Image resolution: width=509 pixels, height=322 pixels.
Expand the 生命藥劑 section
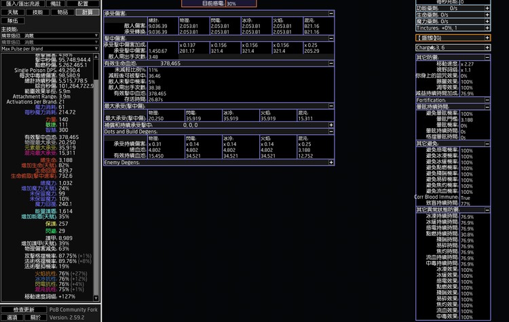pyautogui.click(x=487, y=14)
